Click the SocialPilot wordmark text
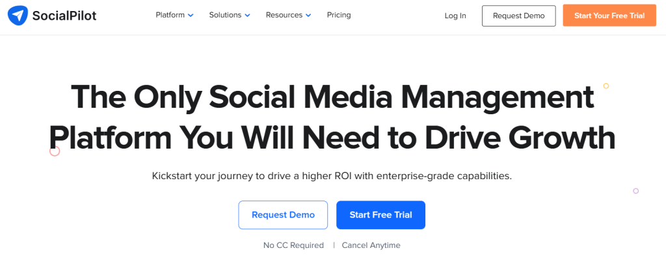This screenshot has height=259, width=666. click(64, 16)
